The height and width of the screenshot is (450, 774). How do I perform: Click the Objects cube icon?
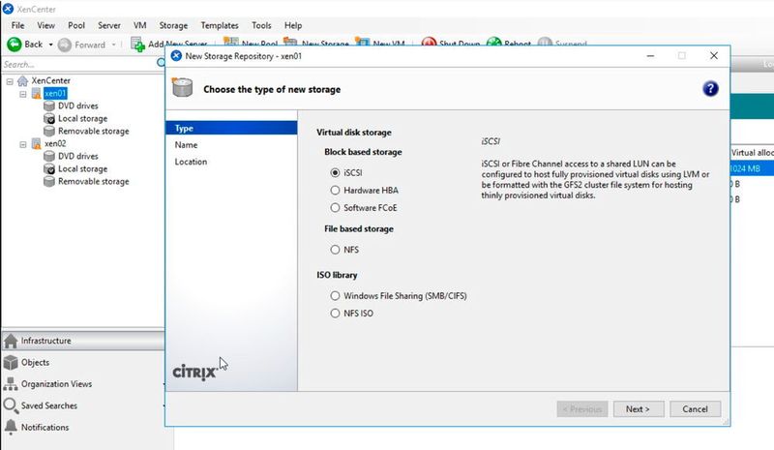[x=11, y=363]
